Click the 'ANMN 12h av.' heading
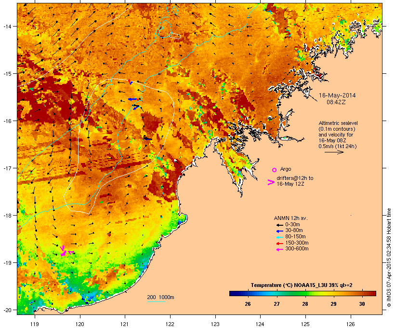 [x=290, y=218]
